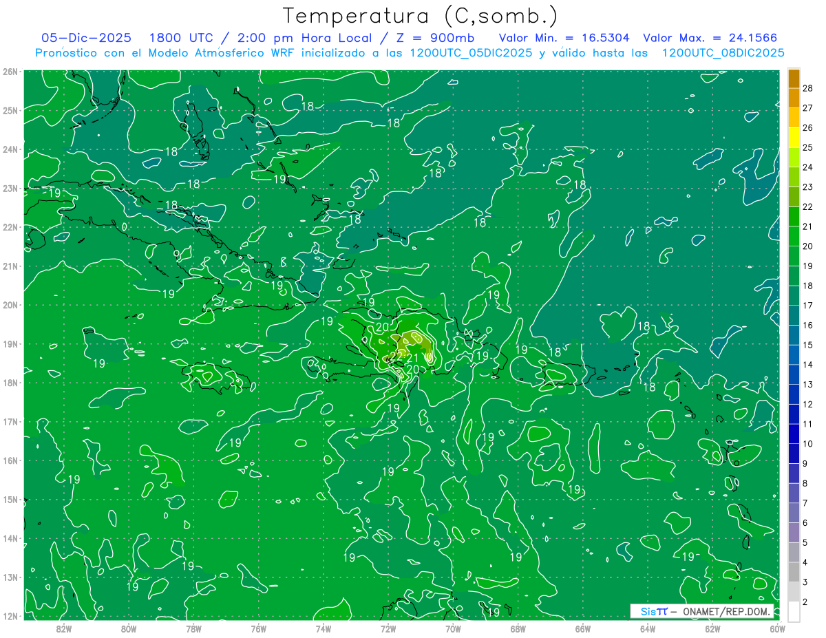The image size is (826, 638).
Task: Click the legend value "25"
Action: pyautogui.click(x=808, y=147)
